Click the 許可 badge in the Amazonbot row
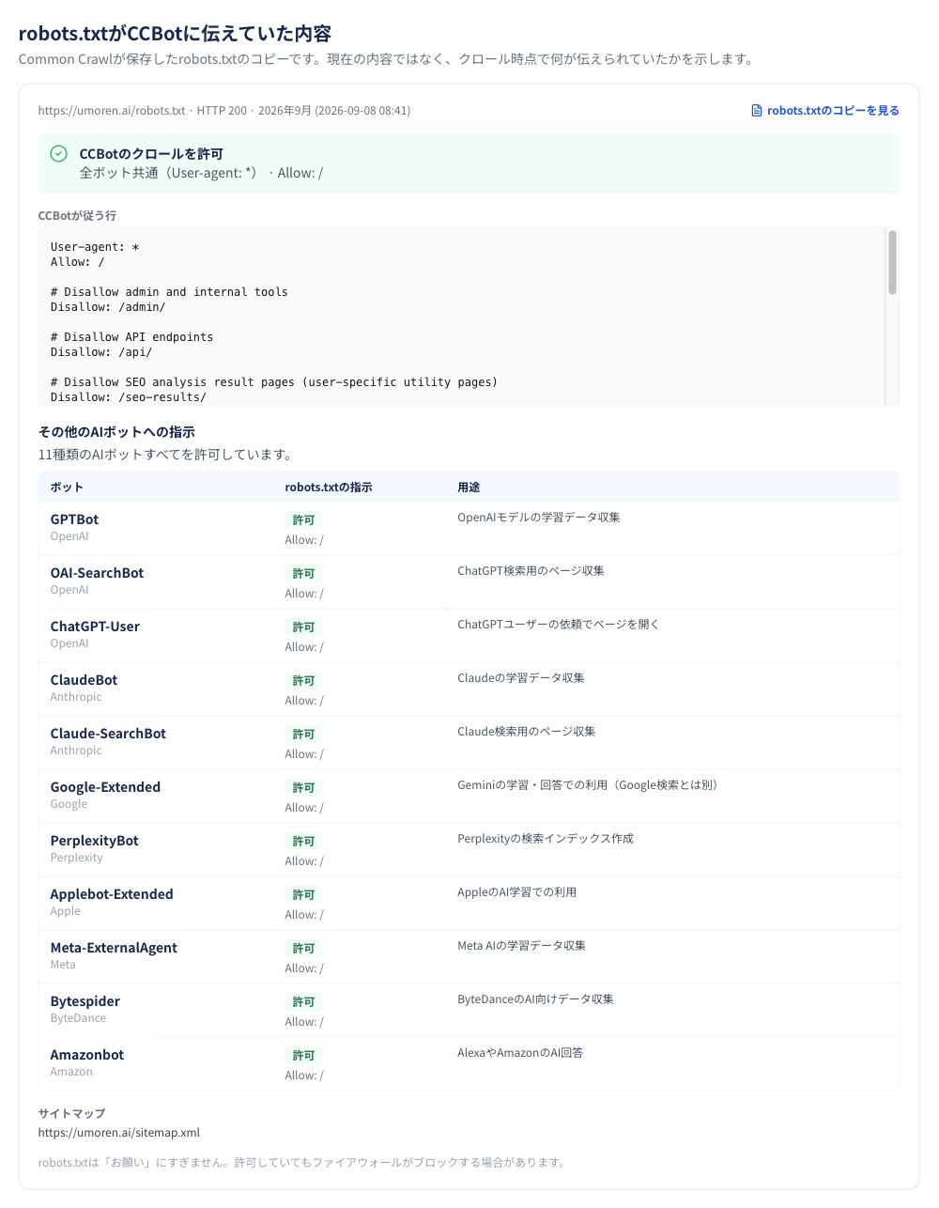The height and width of the screenshot is (1208, 939). pos(303,1056)
